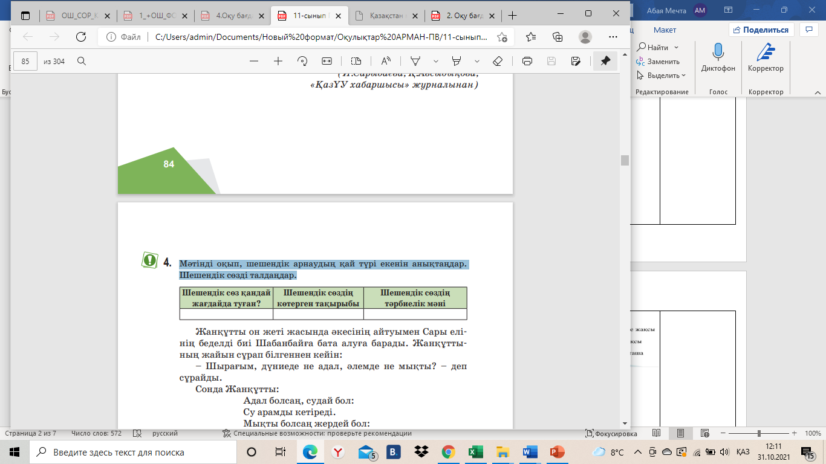Screen dimensions: 826x464
Task: Expand the Найти dropdown arrow in Word
Action: tap(676, 47)
